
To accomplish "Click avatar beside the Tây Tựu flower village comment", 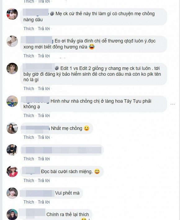I will (x=12, y=101).
